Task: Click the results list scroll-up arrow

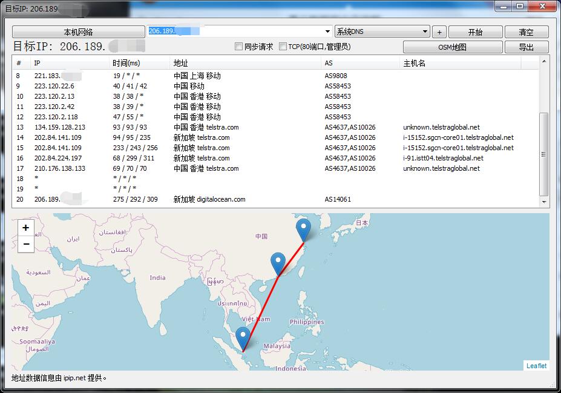Action: pyautogui.click(x=544, y=61)
